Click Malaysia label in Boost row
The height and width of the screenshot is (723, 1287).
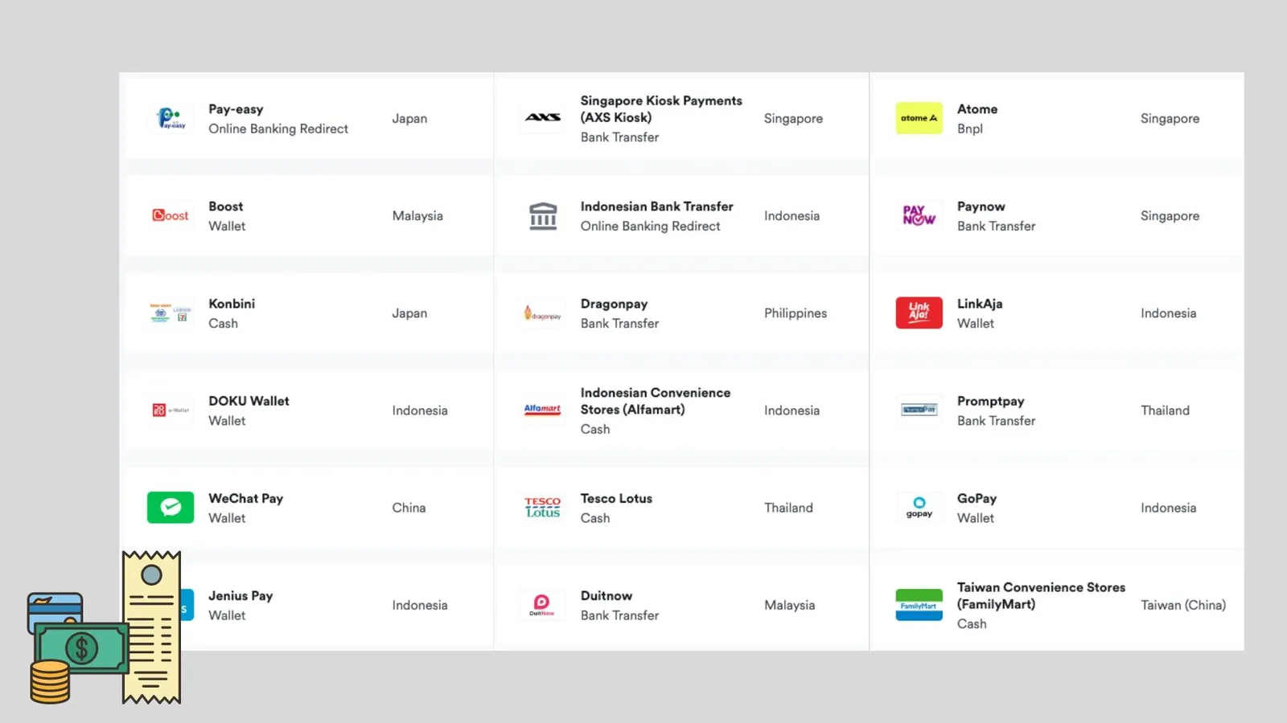tap(417, 216)
